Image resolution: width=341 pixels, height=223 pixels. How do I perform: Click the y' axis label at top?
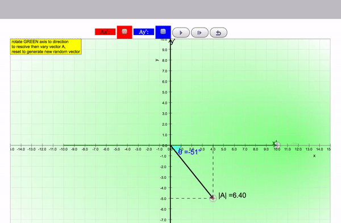tap(173, 41)
